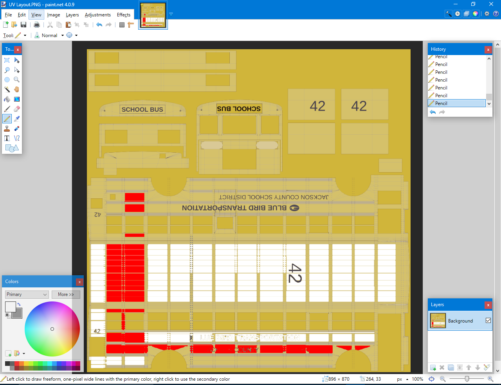Click the Zoom to window status icon
Viewport: 501px width, 385px height.
431,379
